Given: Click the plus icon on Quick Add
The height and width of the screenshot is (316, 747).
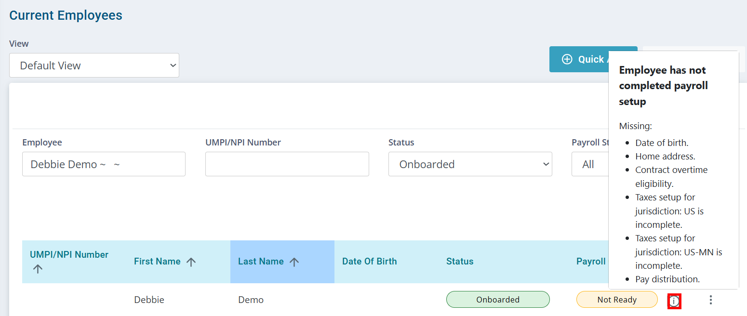Looking at the screenshot, I should [x=567, y=59].
